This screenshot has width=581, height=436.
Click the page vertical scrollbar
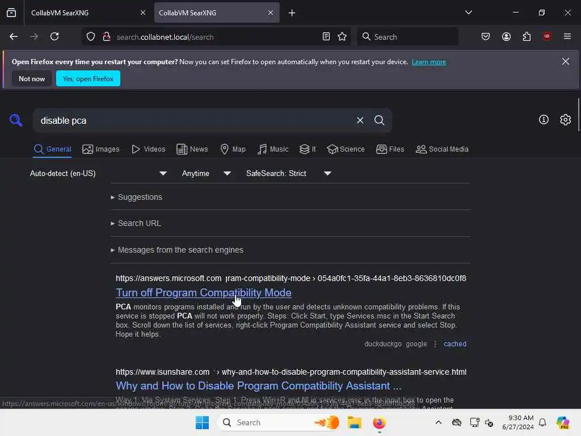(x=578, y=115)
